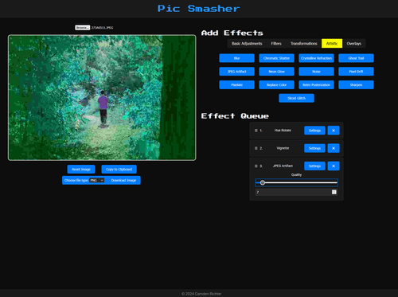Click Browse to choose an image file
Image resolution: width=398 pixels, height=297 pixels.
[x=83, y=28]
